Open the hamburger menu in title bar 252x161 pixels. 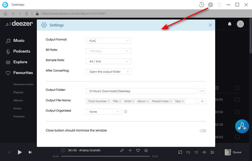click(x=219, y=5)
